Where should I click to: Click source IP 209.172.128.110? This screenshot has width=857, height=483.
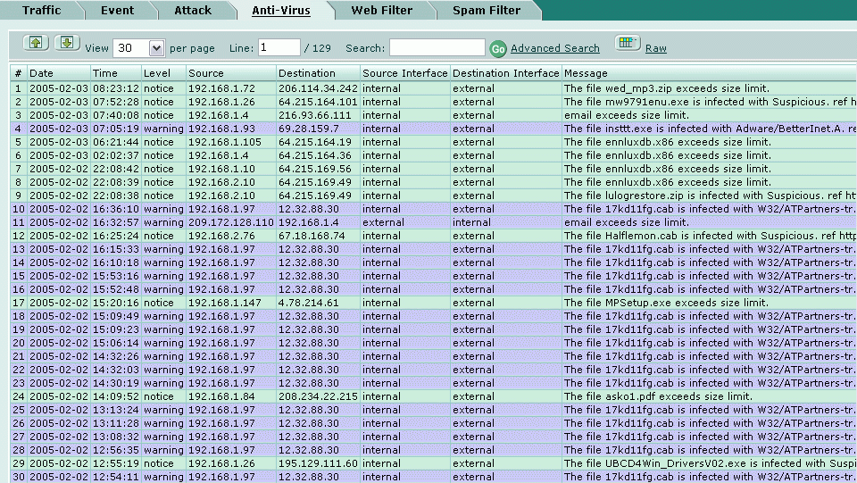point(230,222)
